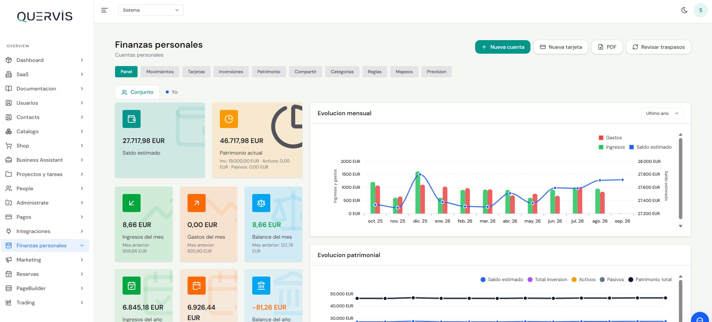The height and width of the screenshot is (322, 712).
Task: Toggle dark mode with the moon icon
Action: (x=684, y=10)
